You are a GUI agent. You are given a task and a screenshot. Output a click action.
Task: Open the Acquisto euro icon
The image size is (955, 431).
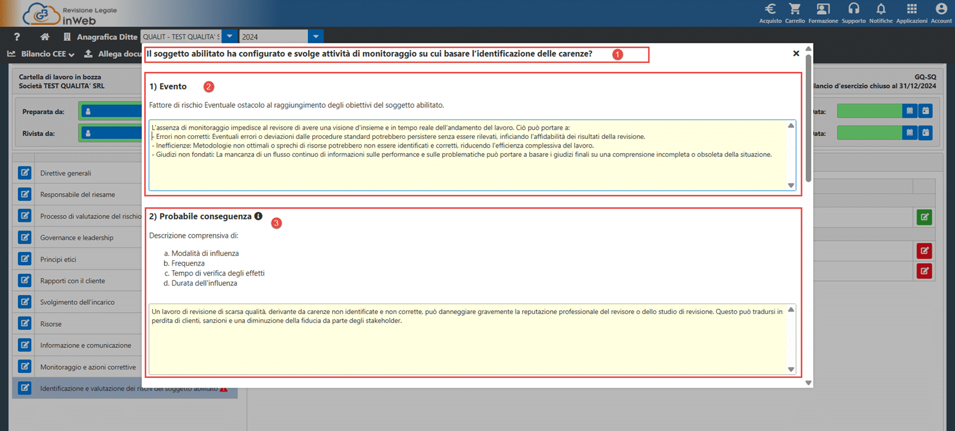(x=770, y=9)
